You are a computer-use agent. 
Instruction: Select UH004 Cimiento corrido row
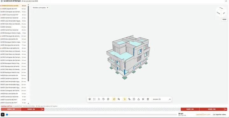pyautogui.click(x=13, y=6)
